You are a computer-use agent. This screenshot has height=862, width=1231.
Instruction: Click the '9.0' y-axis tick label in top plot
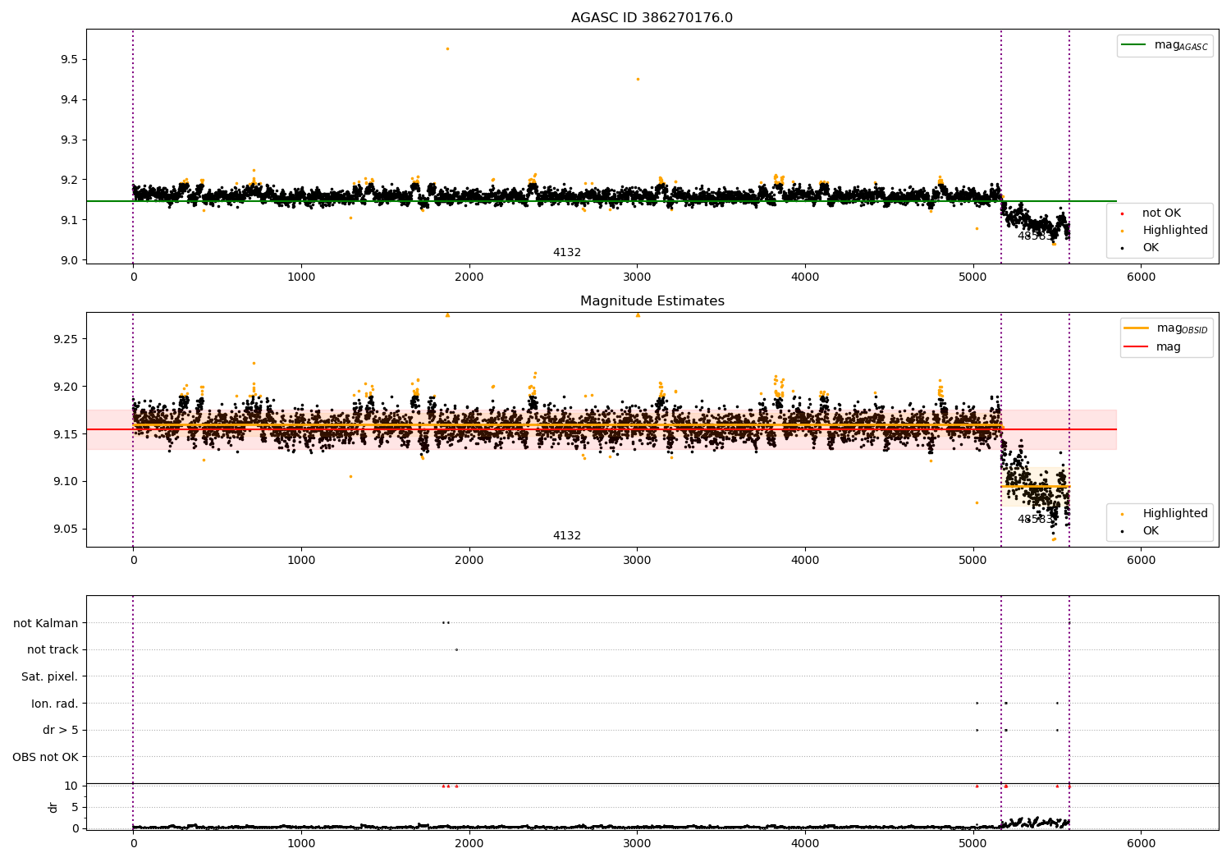pyautogui.click(x=69, y=261)
